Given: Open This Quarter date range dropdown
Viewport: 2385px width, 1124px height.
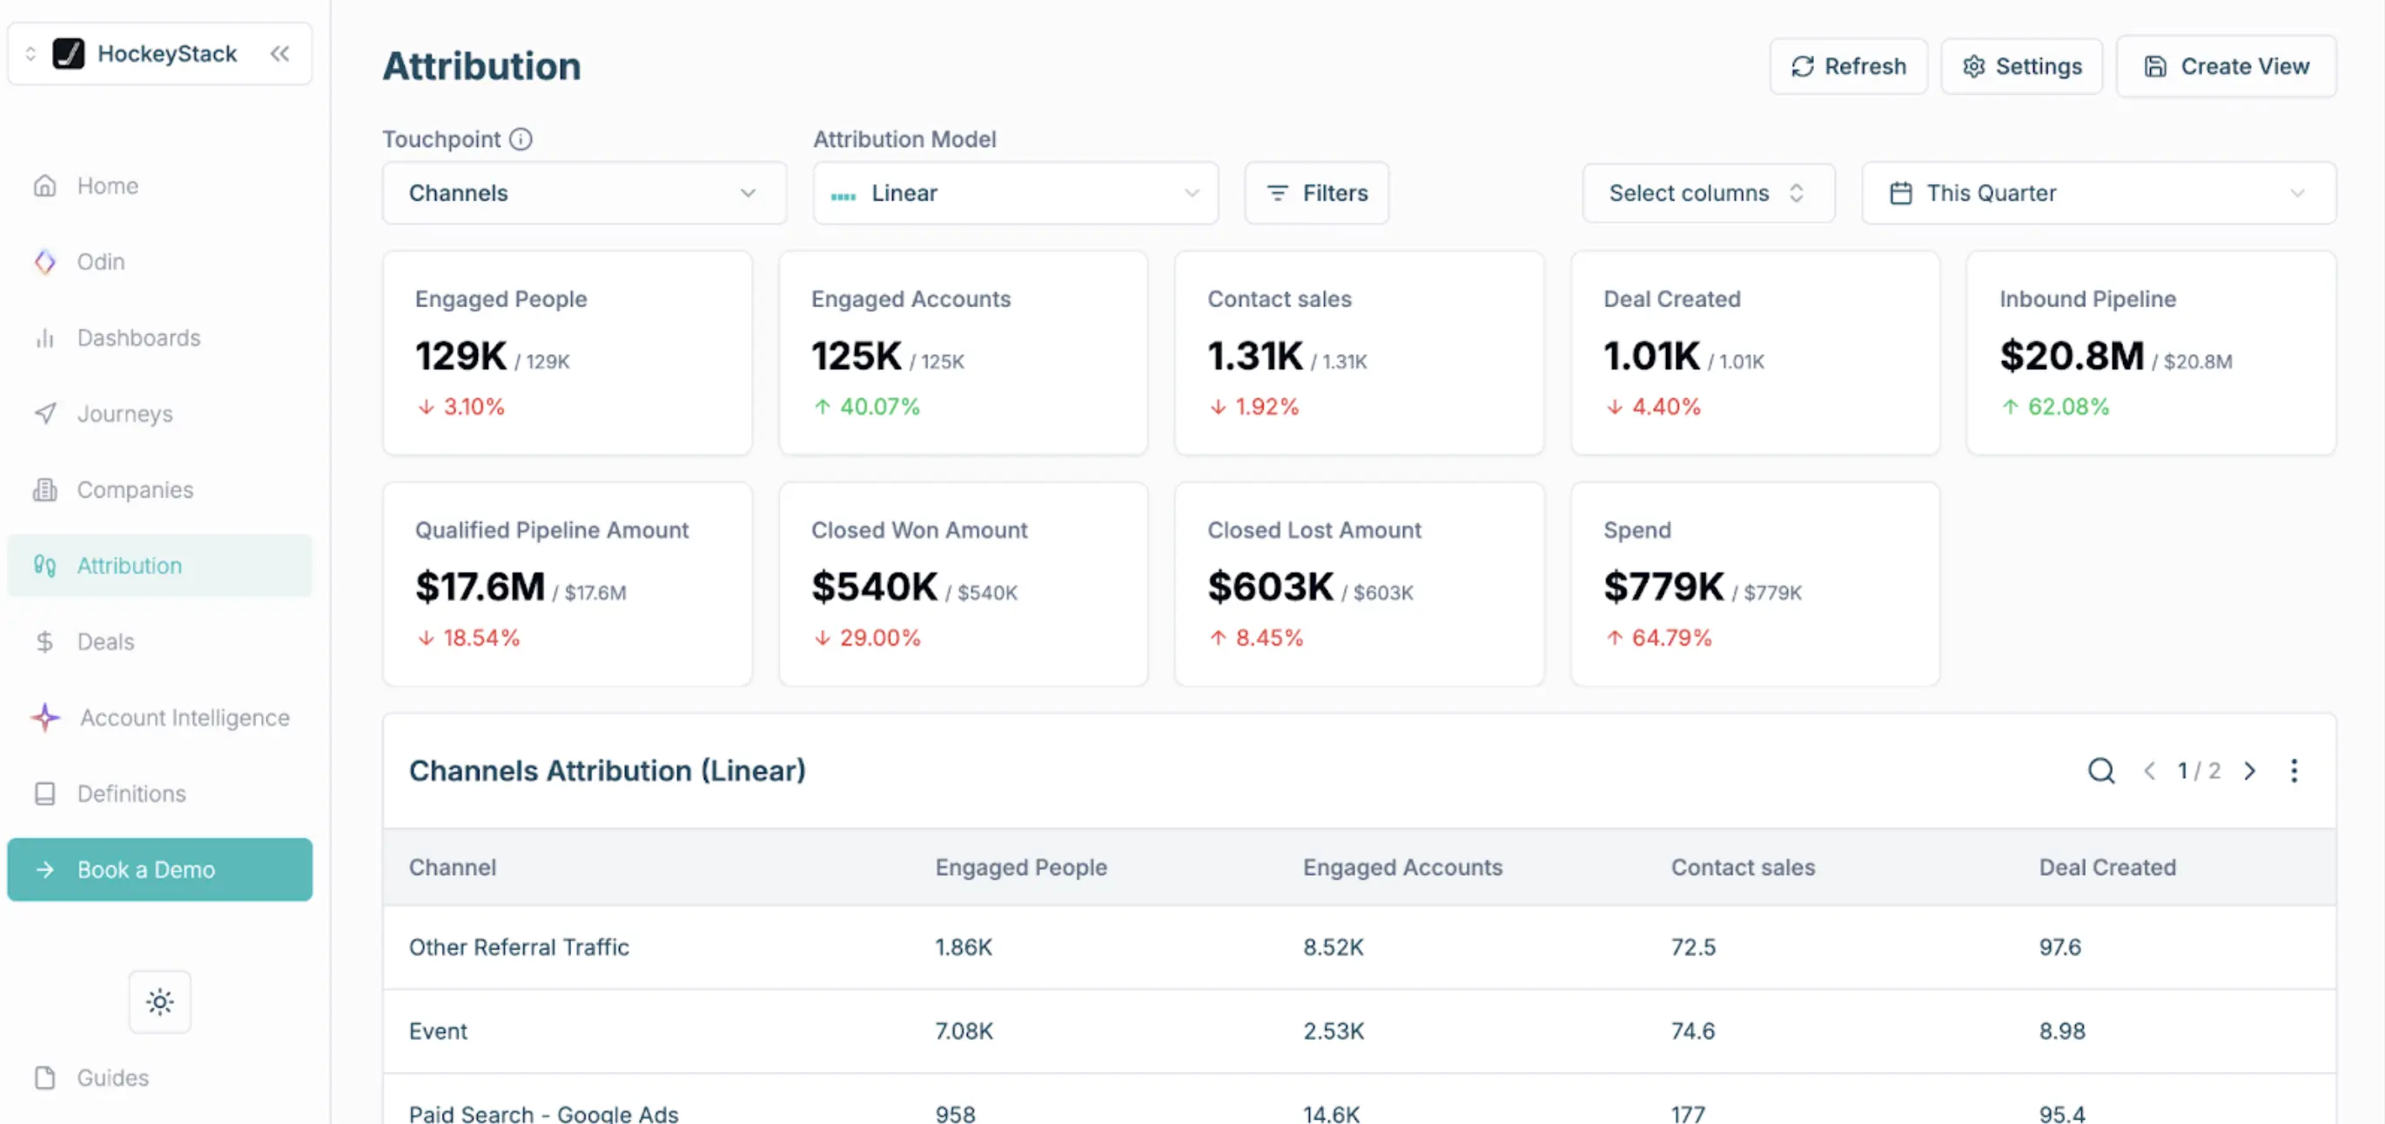Looking at the screenshot, I should tap(2098, 192).
